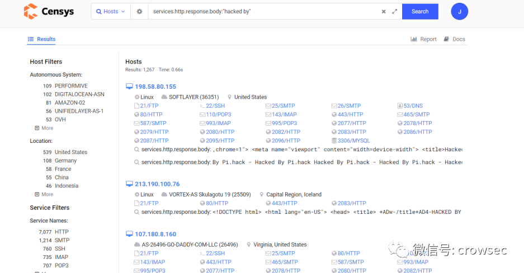This screenshot has height=273, width=524.
Task: Open the Report view
Action: click(423, 39)
